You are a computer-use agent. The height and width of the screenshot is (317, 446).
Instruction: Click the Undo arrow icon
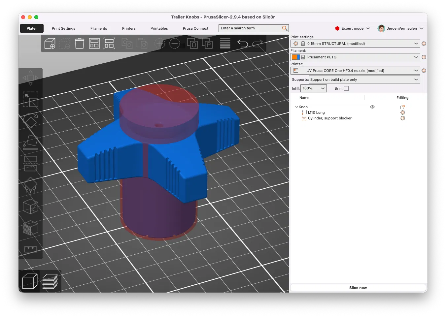[x=242, y=44]
